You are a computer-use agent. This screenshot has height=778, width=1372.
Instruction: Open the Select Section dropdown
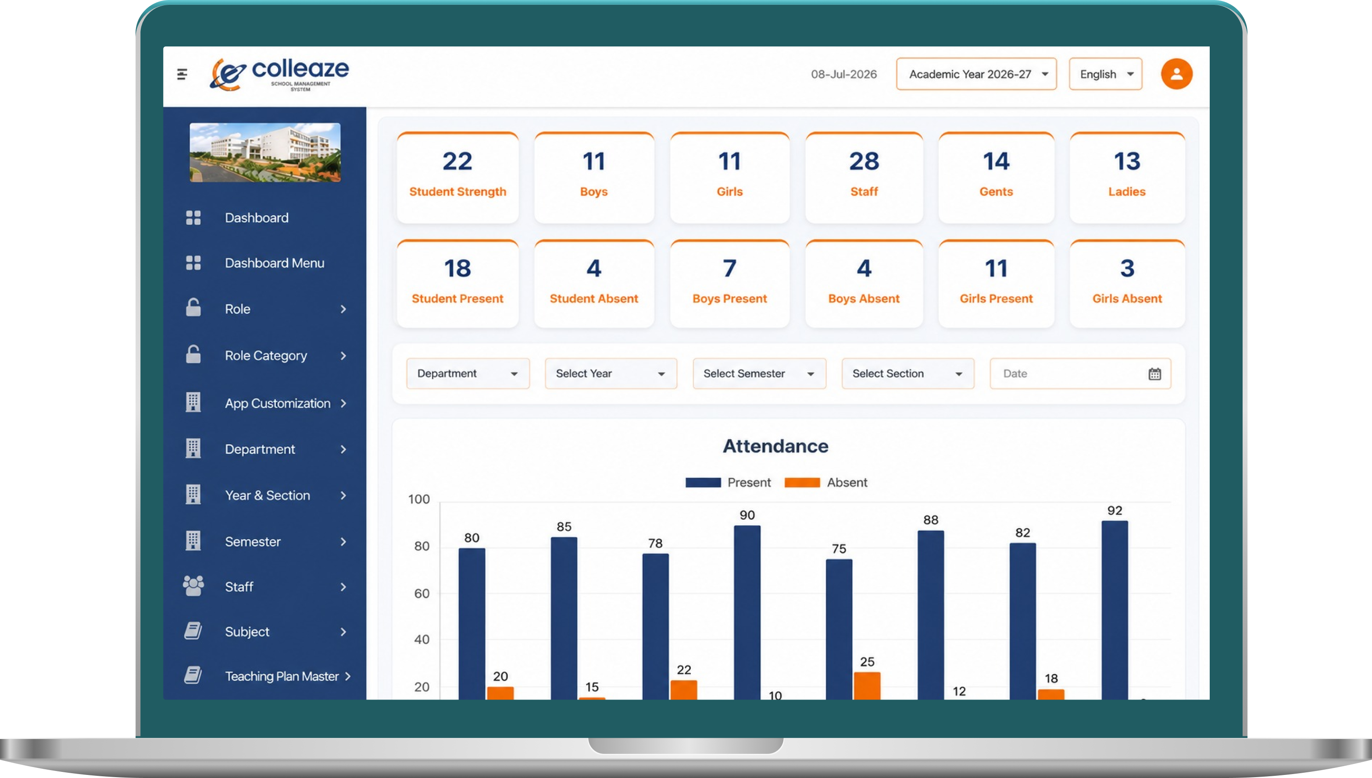pos(908,373)
